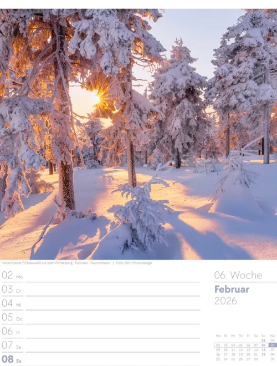Screen dimensions: 277x366
Task: Select Tuesday 03 day entry
Action: 11,289
